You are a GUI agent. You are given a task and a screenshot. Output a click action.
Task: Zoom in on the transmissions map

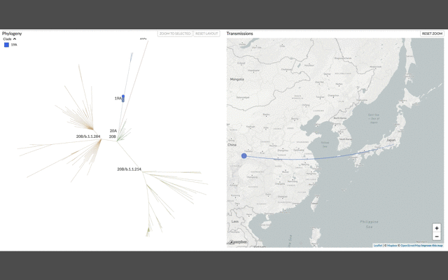pyautogui.click(x=437, y=228)
